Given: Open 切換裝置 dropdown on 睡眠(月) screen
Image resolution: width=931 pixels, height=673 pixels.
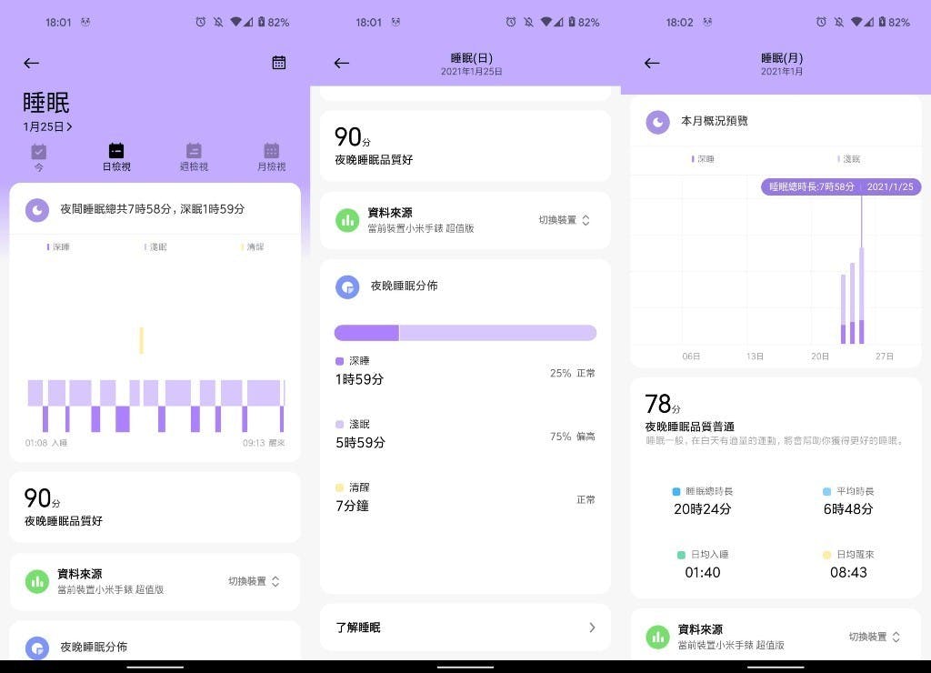Looking at the screenshot, I should 875,637.
